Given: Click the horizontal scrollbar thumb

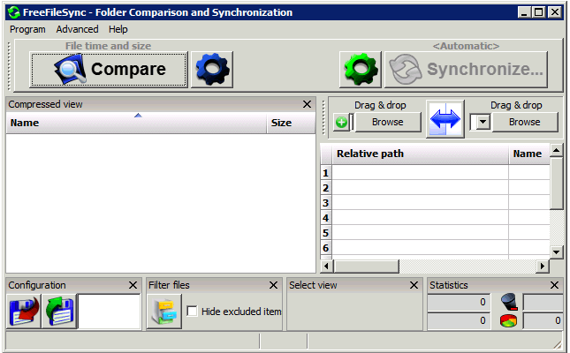Looking at the screenshot, I should [x=366, y=267].
